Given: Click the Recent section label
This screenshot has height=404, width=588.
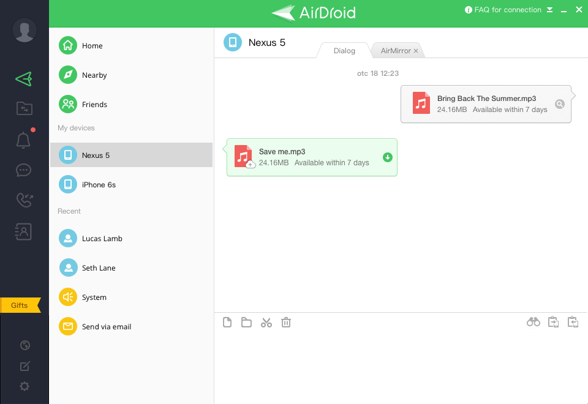Looking at the screenshot, I should 69,211.
